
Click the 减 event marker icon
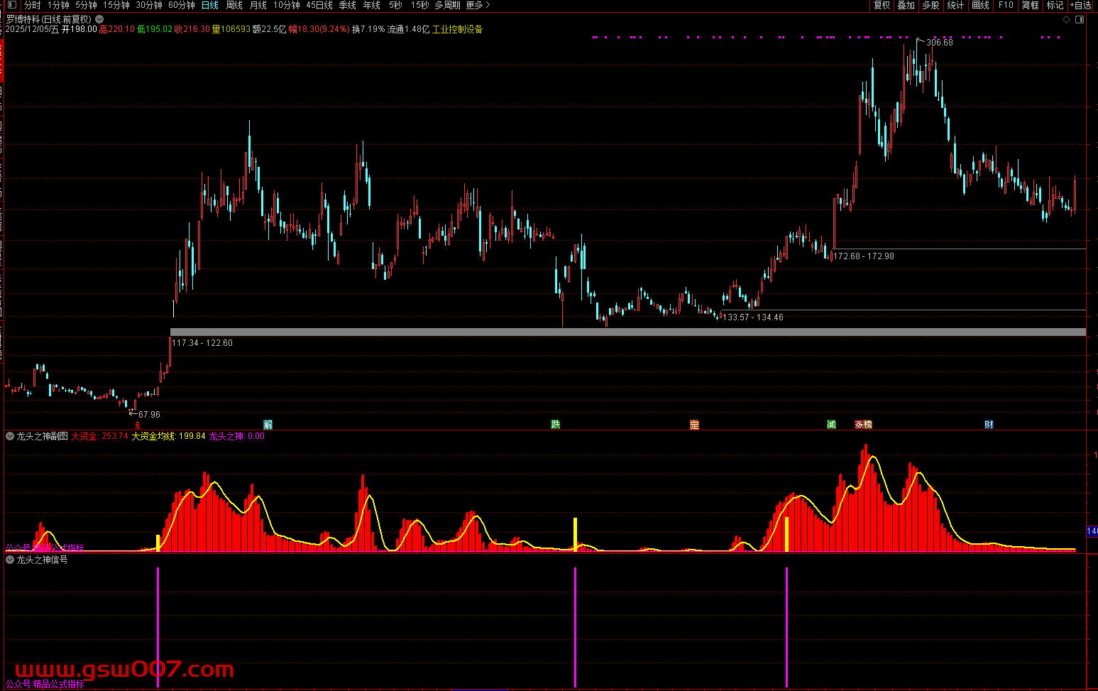point(831,425)
